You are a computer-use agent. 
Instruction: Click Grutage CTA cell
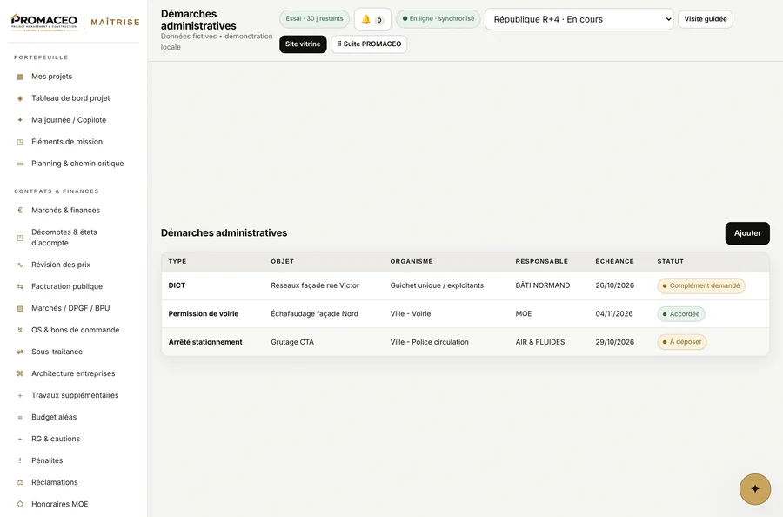292,342
